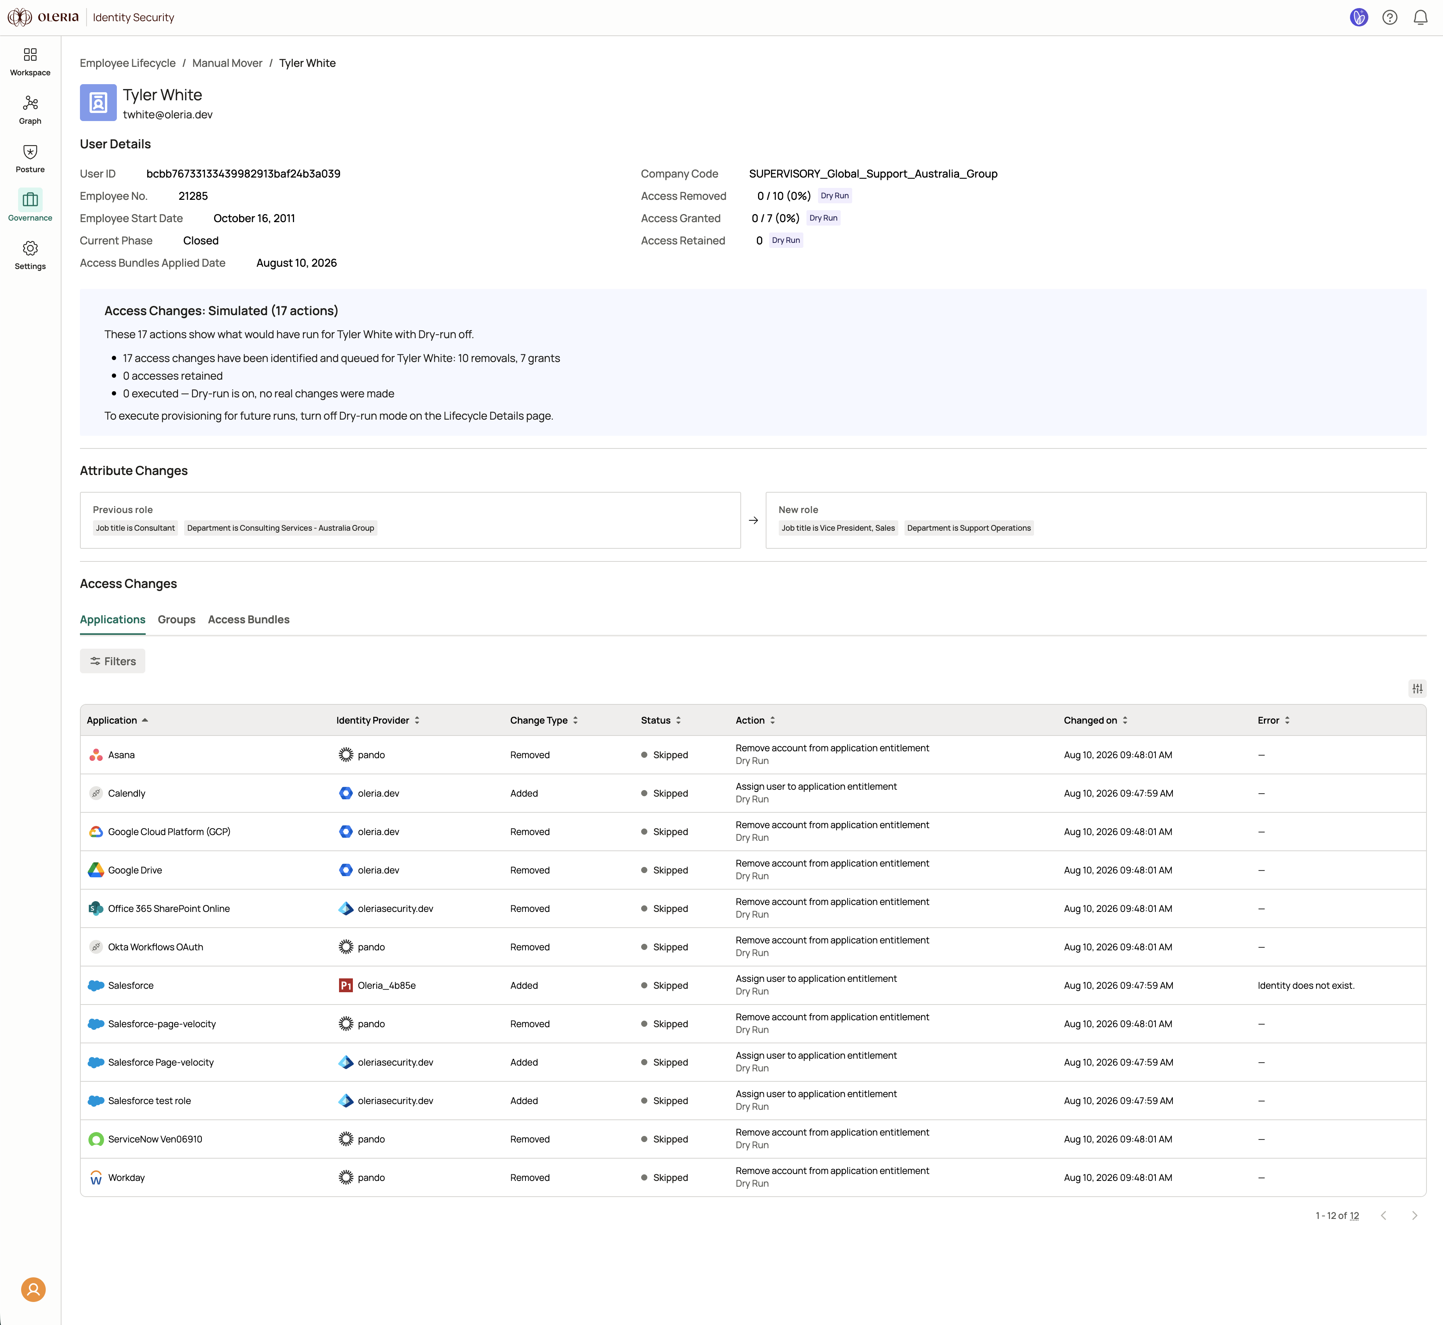Click the Salesforce application cloud icon
Screen dimensions: 1443x1325
(x=96, y=985)
